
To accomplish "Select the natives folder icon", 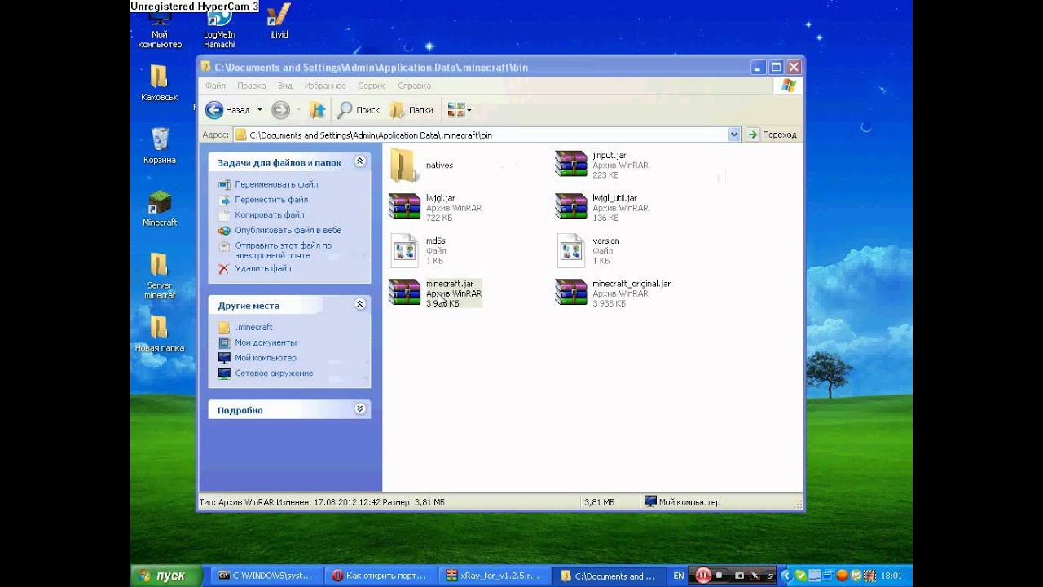I will pyautogui.click(x=403, y=166).
